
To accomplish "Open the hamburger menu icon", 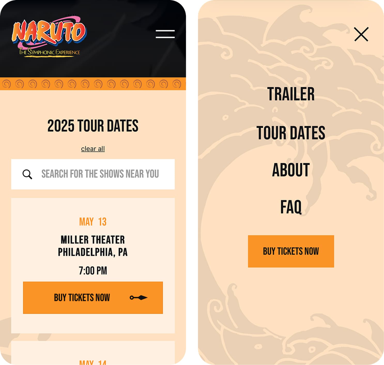I will pos(165,34).
